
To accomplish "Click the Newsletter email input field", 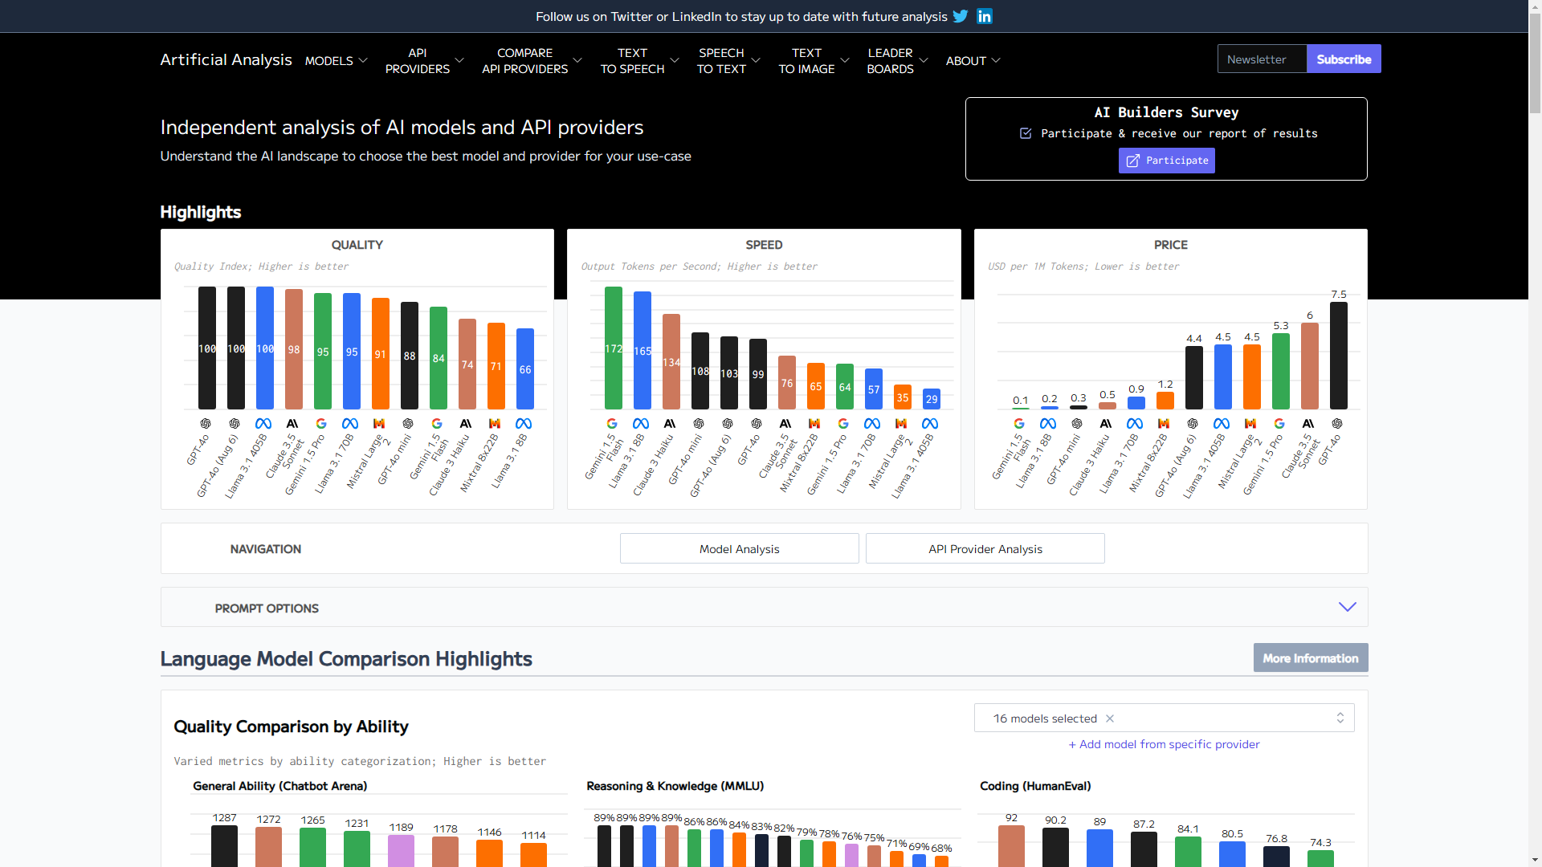I will coord(1262,59).
